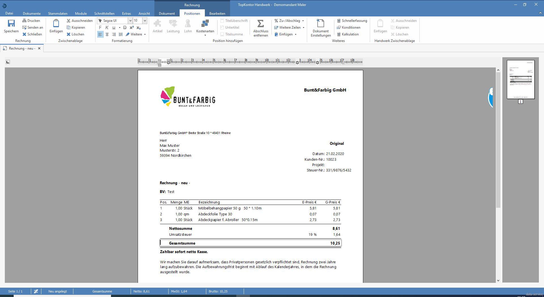The image size is (544, 297).
Task: Toggle bold formatting with F button
Action: (100, 27)
